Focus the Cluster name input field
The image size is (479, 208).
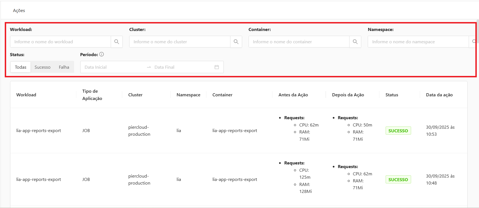point(180,42)
